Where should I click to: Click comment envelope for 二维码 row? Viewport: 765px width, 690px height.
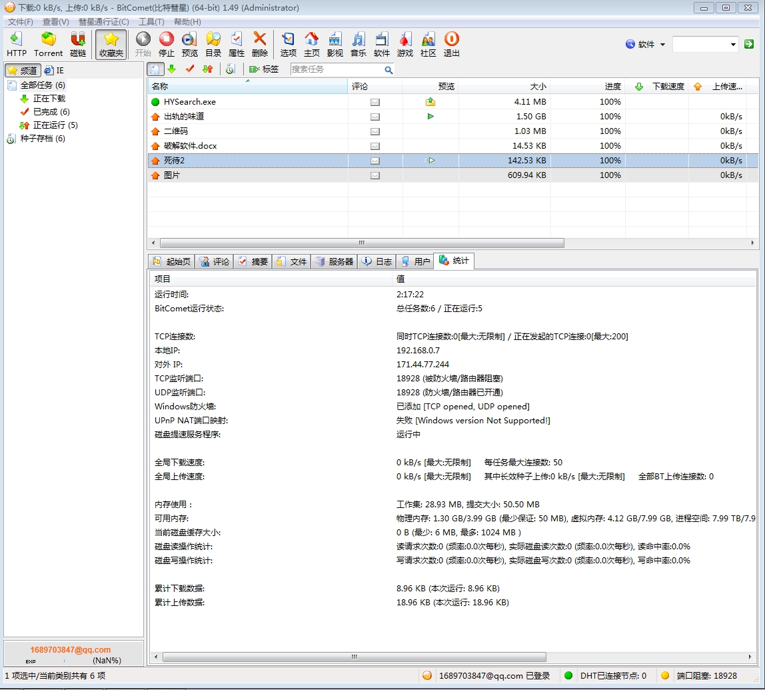375,131
